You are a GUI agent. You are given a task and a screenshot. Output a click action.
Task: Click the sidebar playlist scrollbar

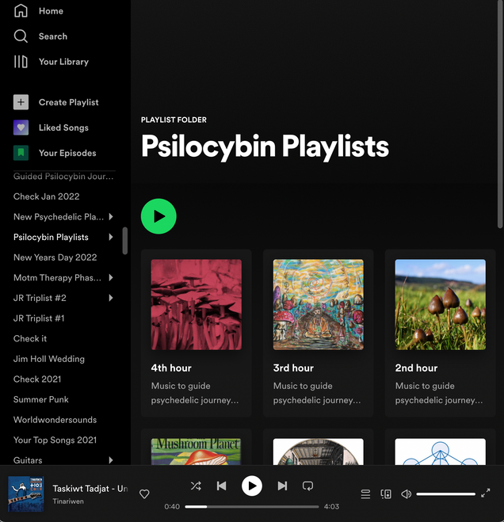coord(125,241)
